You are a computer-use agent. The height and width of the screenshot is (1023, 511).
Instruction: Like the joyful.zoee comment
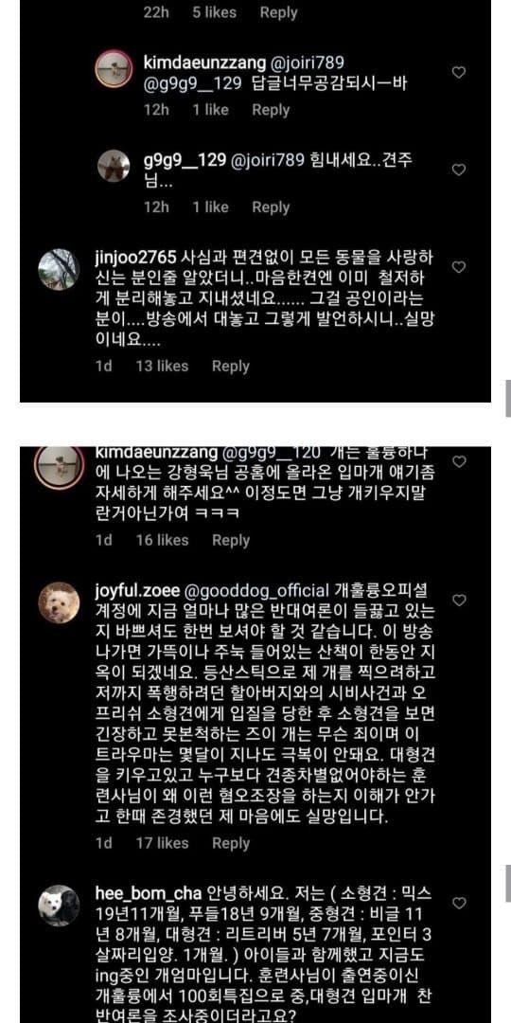tap(459, 600)
